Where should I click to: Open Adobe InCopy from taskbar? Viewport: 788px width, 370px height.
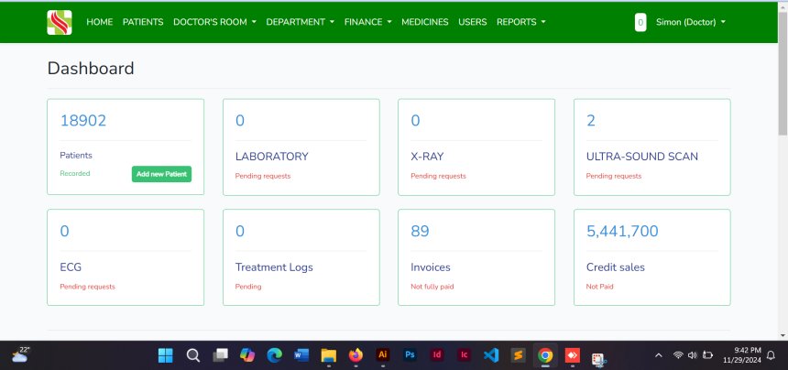(x=465, y=355)
